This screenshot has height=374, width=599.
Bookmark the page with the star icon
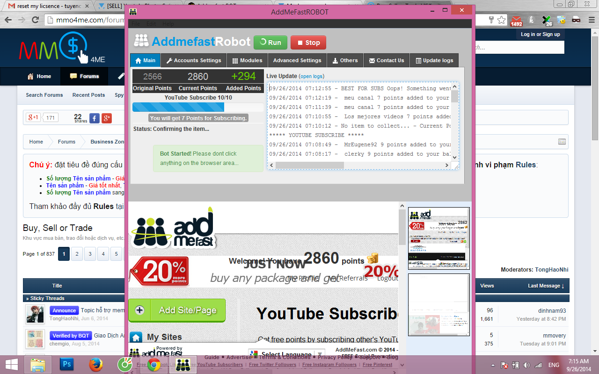502,20
